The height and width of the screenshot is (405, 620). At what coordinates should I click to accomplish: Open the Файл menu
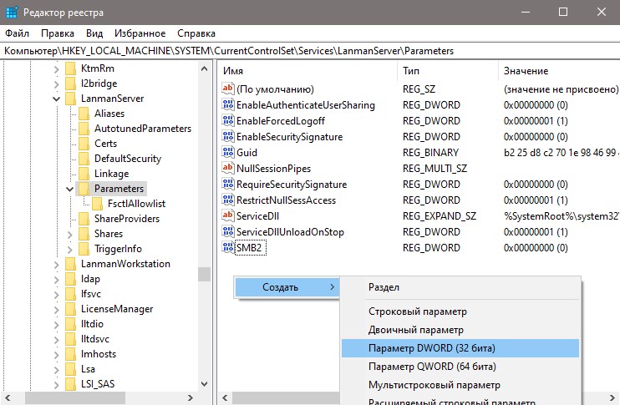tap(17, 33)
